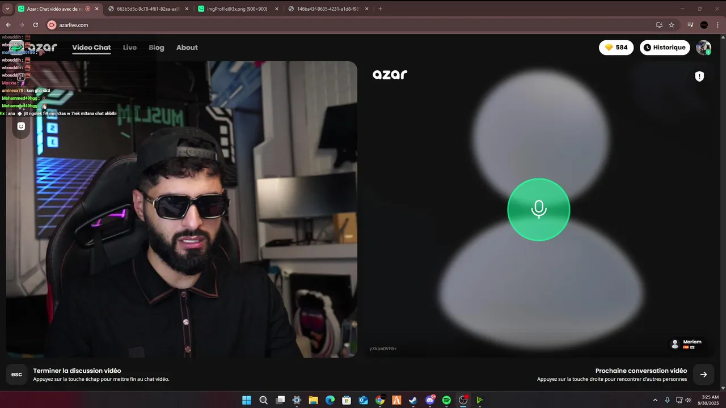
Task: Click the esc end chat button
Action: [17, 375]
